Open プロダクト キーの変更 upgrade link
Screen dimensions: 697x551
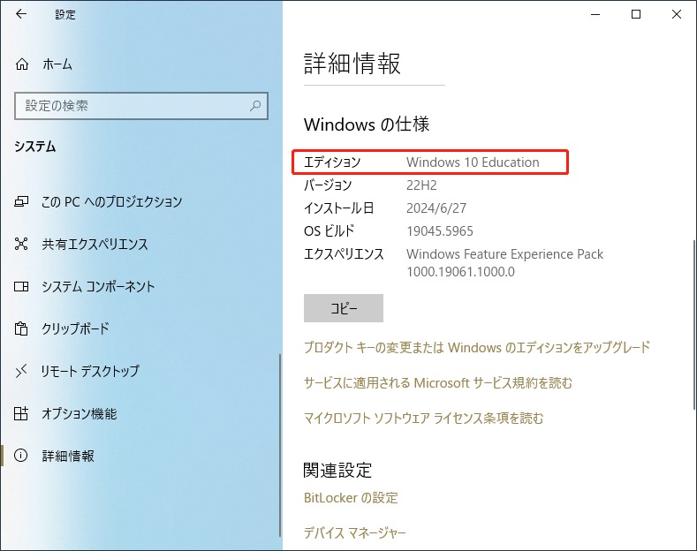(477, 347)
